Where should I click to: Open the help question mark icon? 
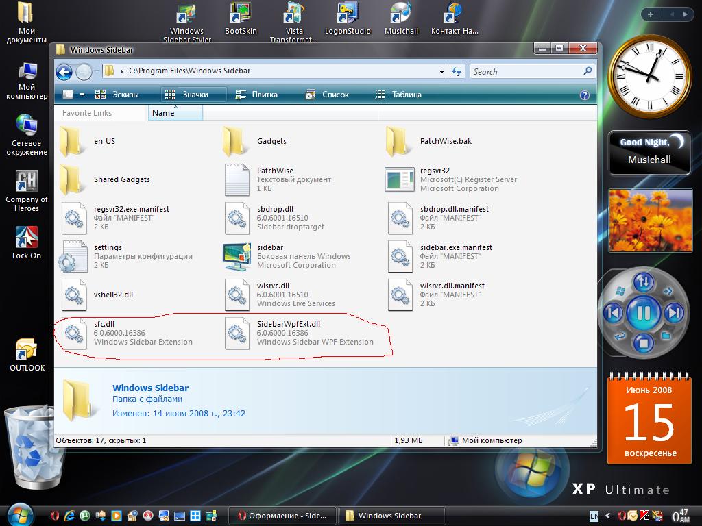click(585, 95)
